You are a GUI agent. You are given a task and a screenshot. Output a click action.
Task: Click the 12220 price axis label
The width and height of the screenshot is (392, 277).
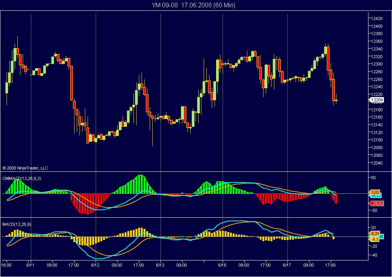(377, 94)
